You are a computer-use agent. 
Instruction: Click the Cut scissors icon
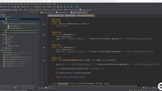click(12, 7)
